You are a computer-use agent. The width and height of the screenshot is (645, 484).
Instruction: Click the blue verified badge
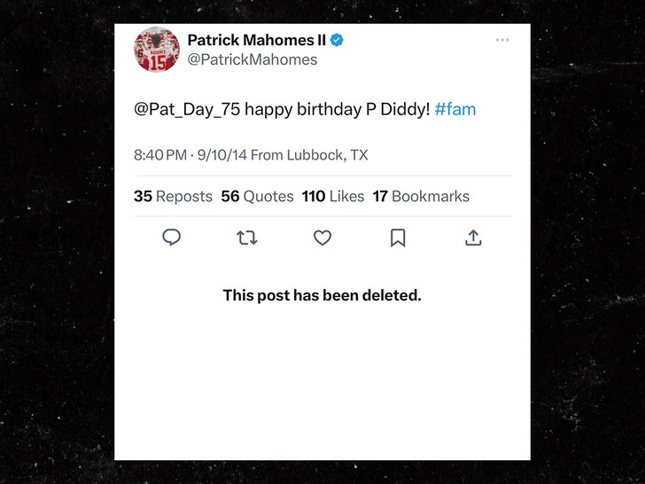pos(338,41)
